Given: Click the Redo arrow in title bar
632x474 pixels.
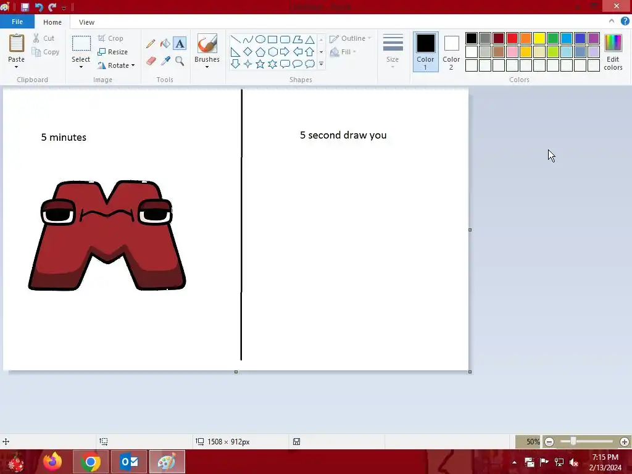Looking at the screenshot, I should click(x=52, y=7).
